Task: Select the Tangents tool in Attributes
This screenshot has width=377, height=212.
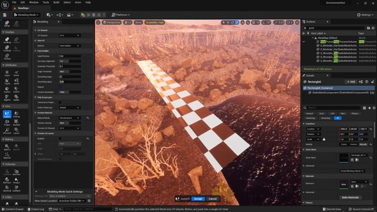Action: [7, 81]
